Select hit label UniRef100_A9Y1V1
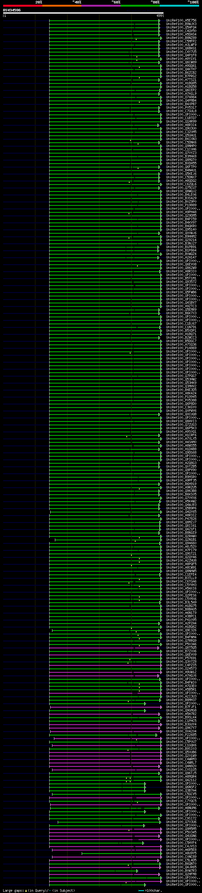Image resolution: width=202 pixels, height=893 pixels. [x=181, y=59]
